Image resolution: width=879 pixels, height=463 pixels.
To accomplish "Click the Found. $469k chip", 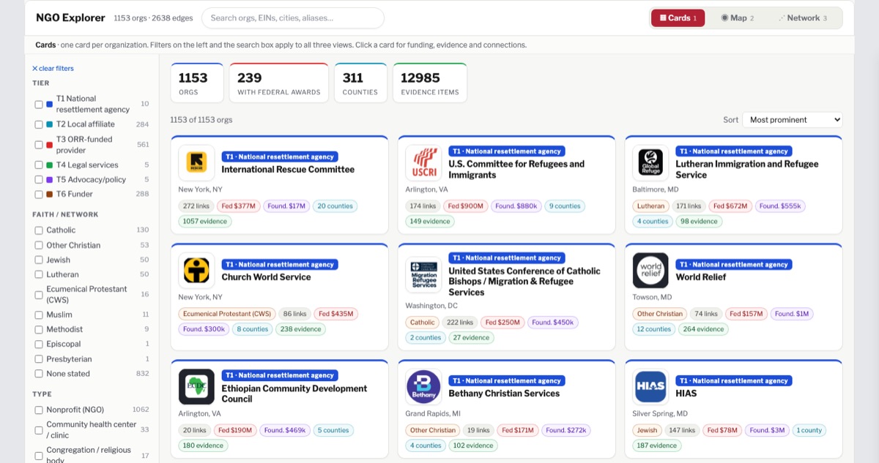I will [x=284, y=430].
